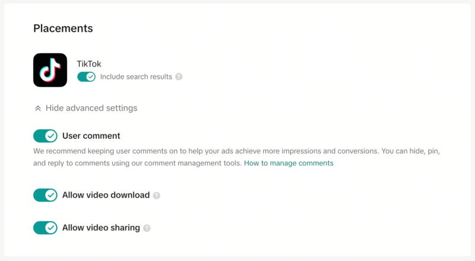Click the sentence recommending keeping user comments on

coord(196,151)
